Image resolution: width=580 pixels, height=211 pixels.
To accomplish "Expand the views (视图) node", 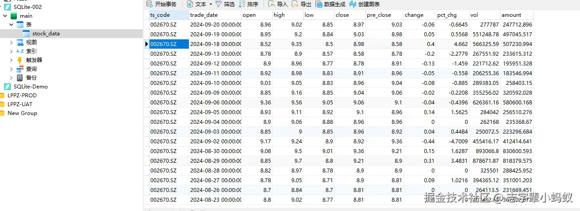I will point(11,42).
